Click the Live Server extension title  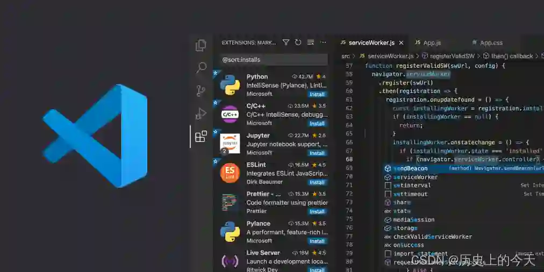coord(263,253)
